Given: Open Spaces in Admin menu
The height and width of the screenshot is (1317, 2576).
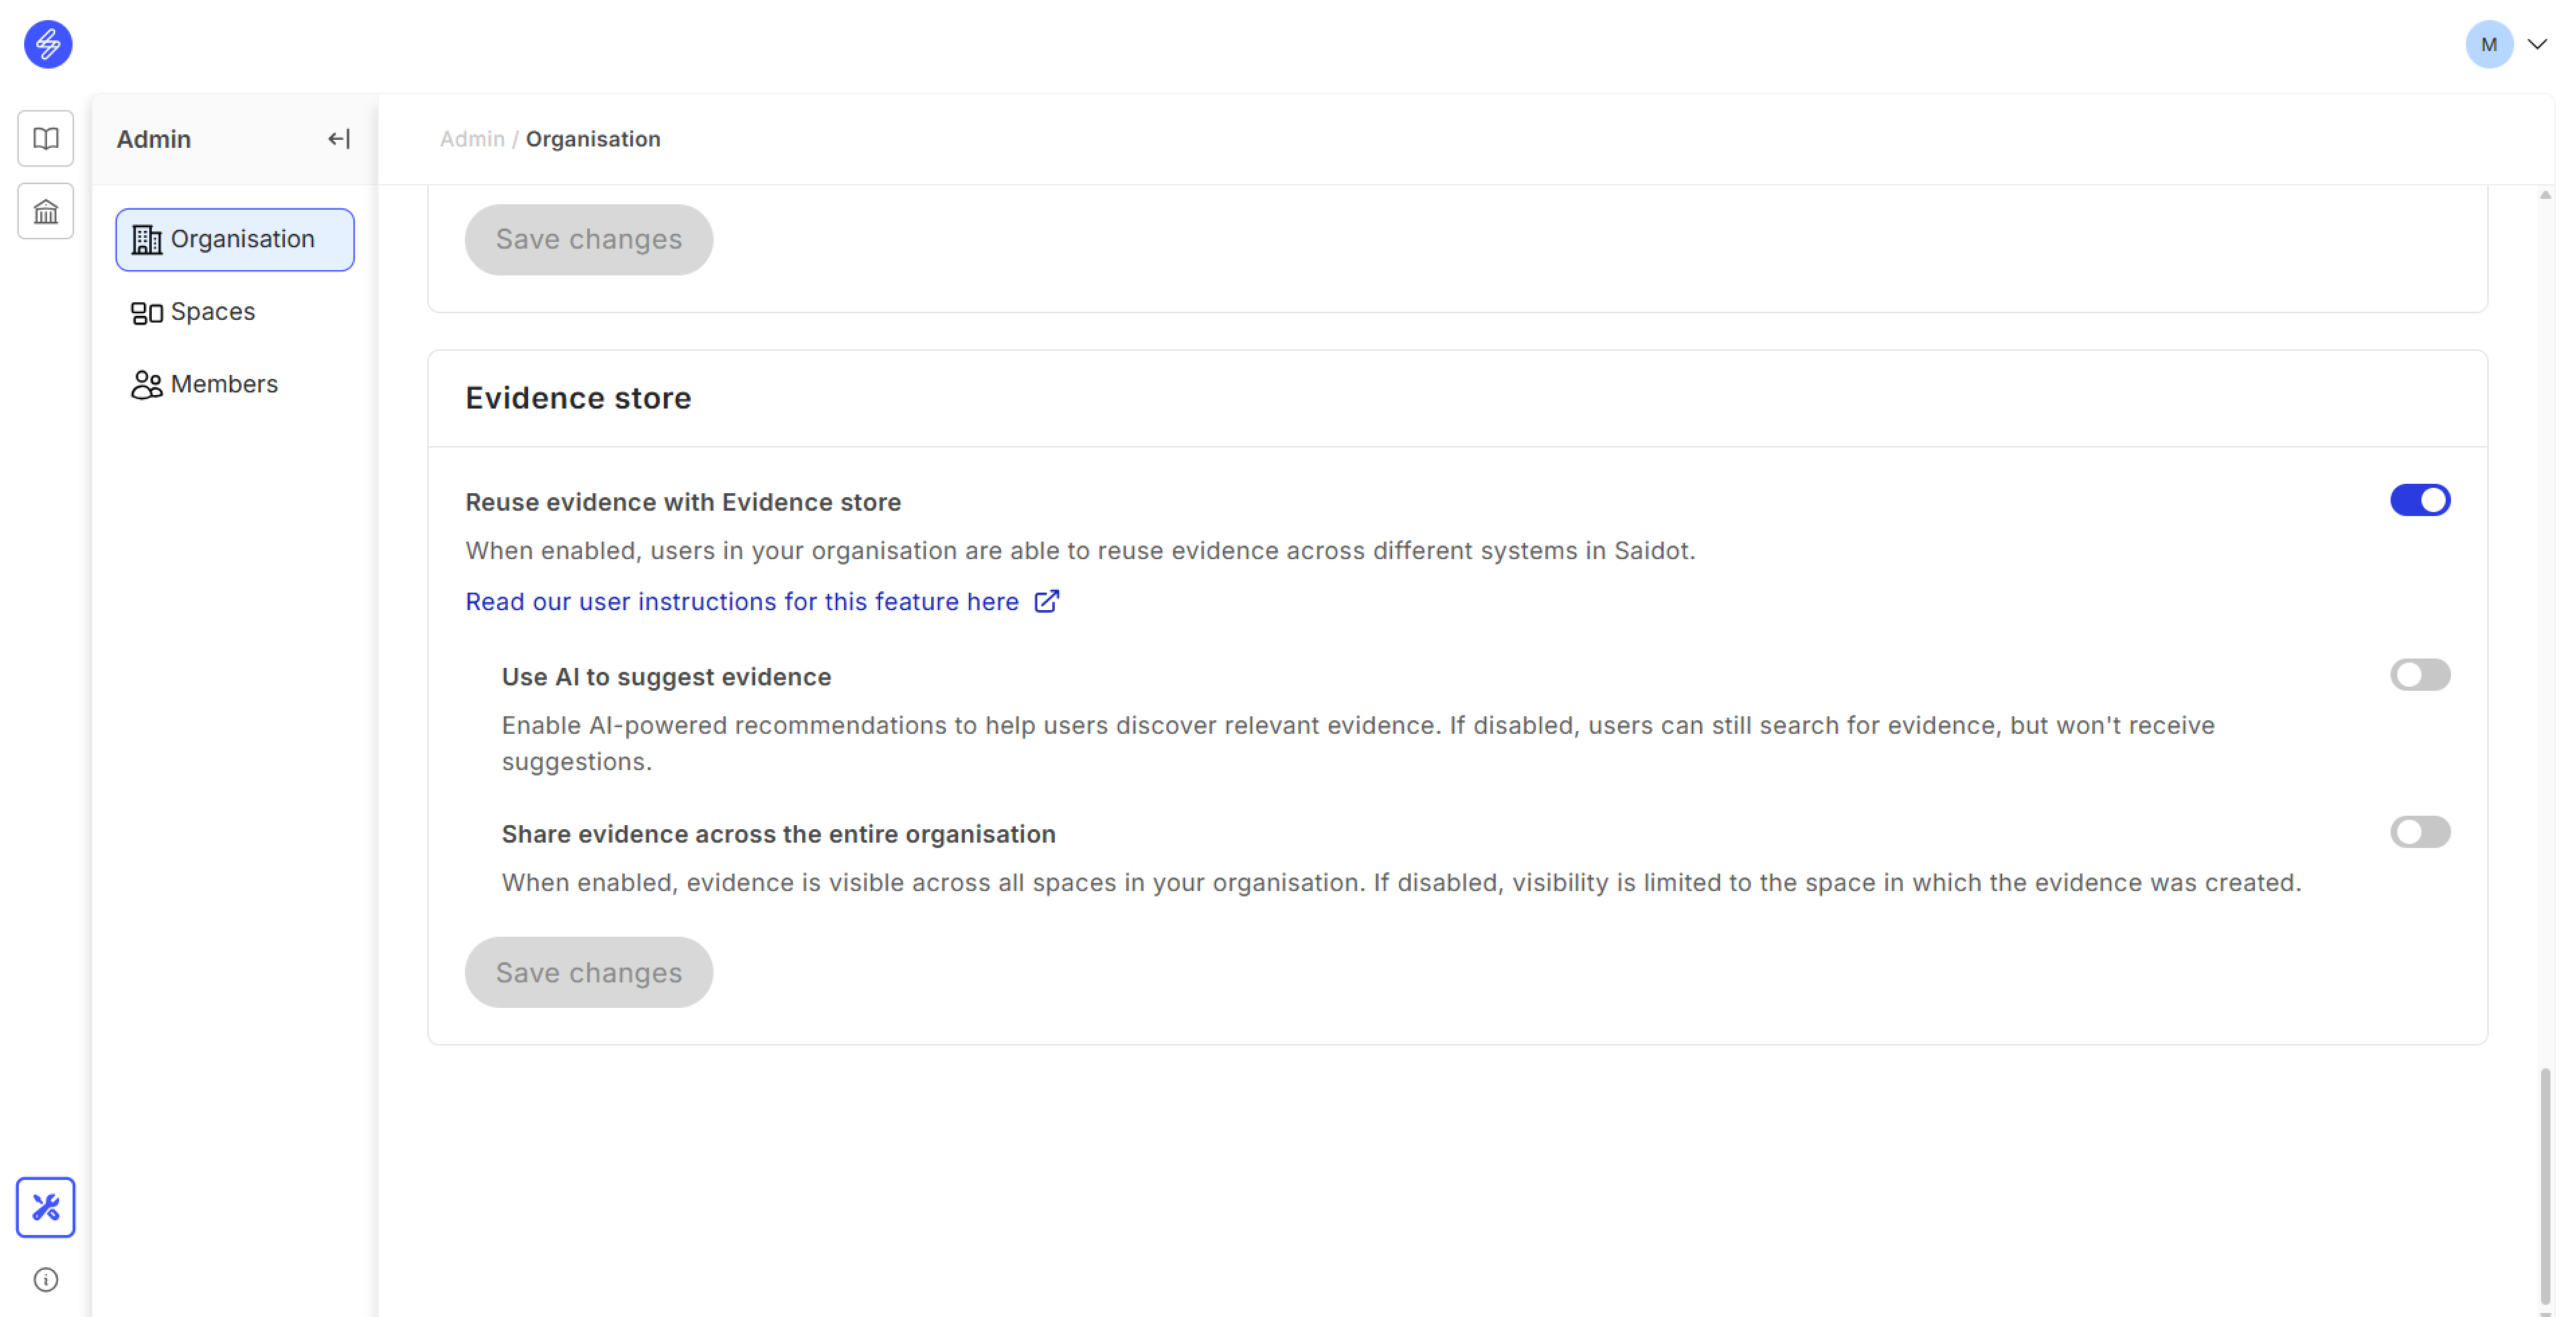Looking at the screenshot, I should click(x=213, y=312).
